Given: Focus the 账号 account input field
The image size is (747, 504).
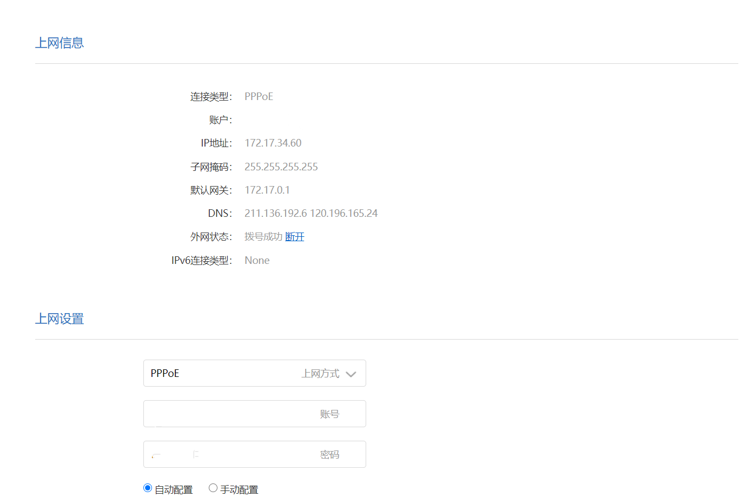Looking at the screenshot, I should coord(254,414).
